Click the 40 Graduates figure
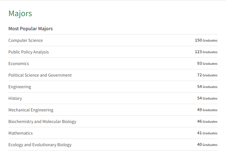 point(207,145)
